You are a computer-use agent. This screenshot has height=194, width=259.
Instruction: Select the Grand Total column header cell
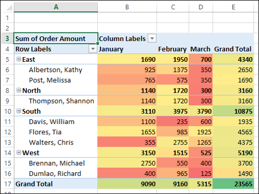233,49
